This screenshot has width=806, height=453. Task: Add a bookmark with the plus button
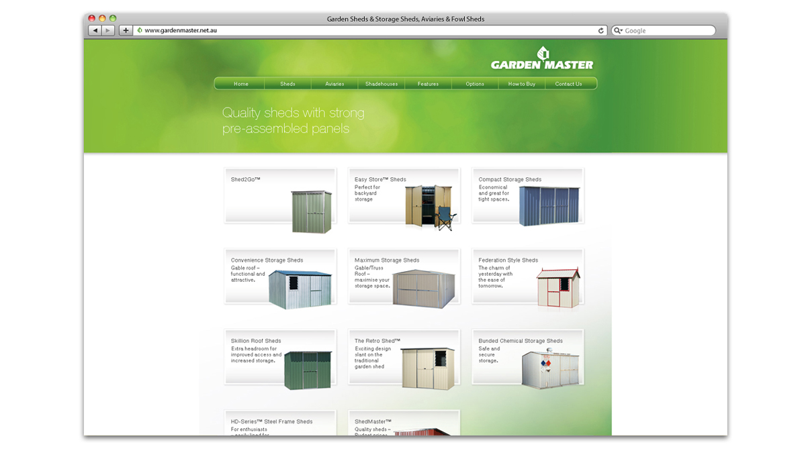click(126, 30)
